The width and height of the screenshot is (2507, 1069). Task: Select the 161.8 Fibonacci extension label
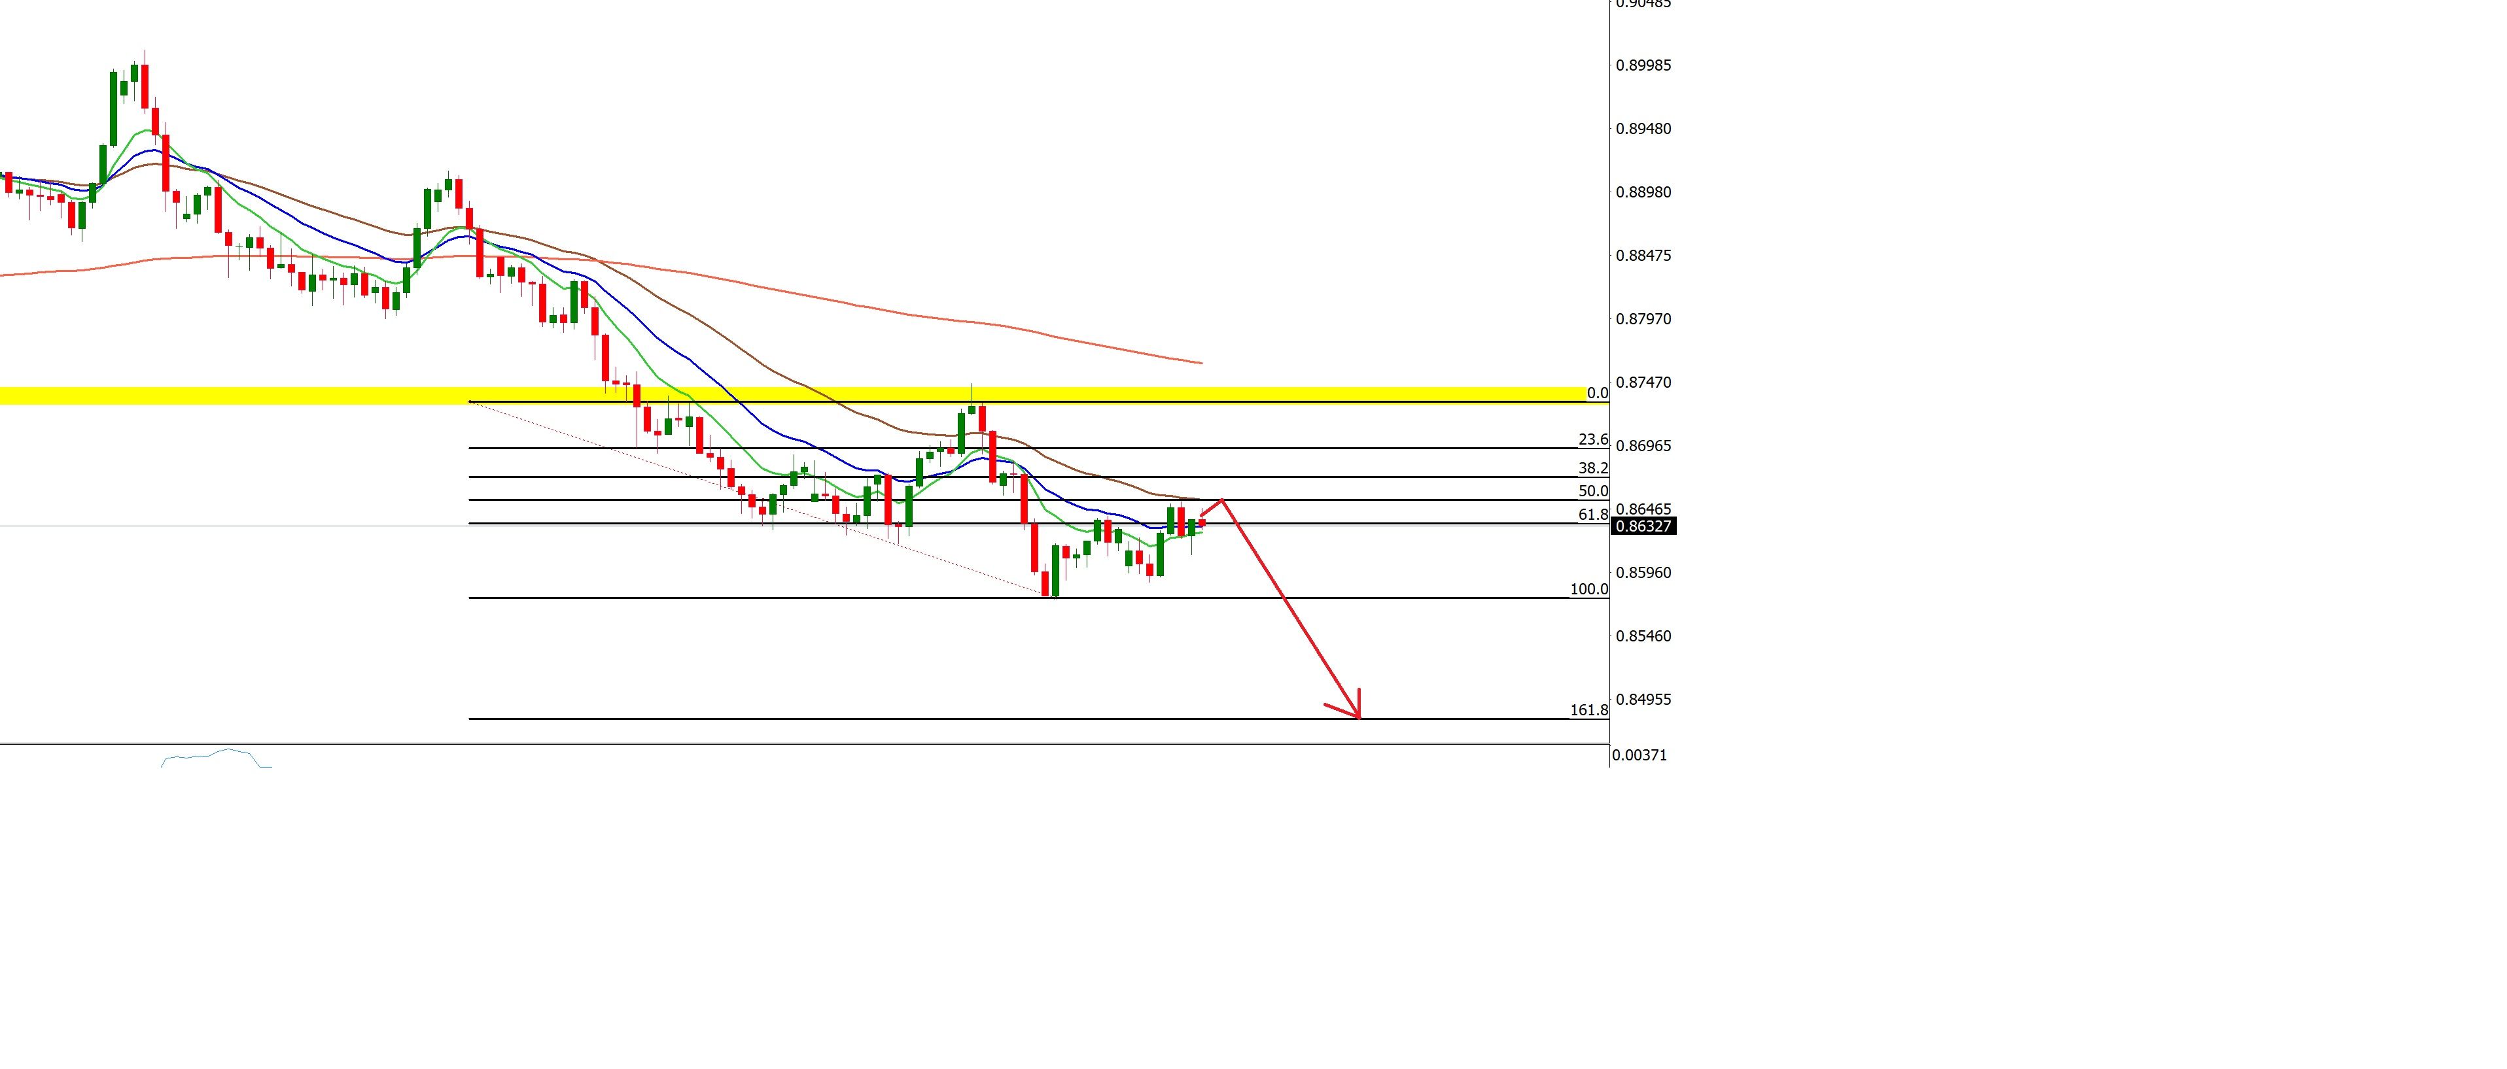[x=1589, y=710]
